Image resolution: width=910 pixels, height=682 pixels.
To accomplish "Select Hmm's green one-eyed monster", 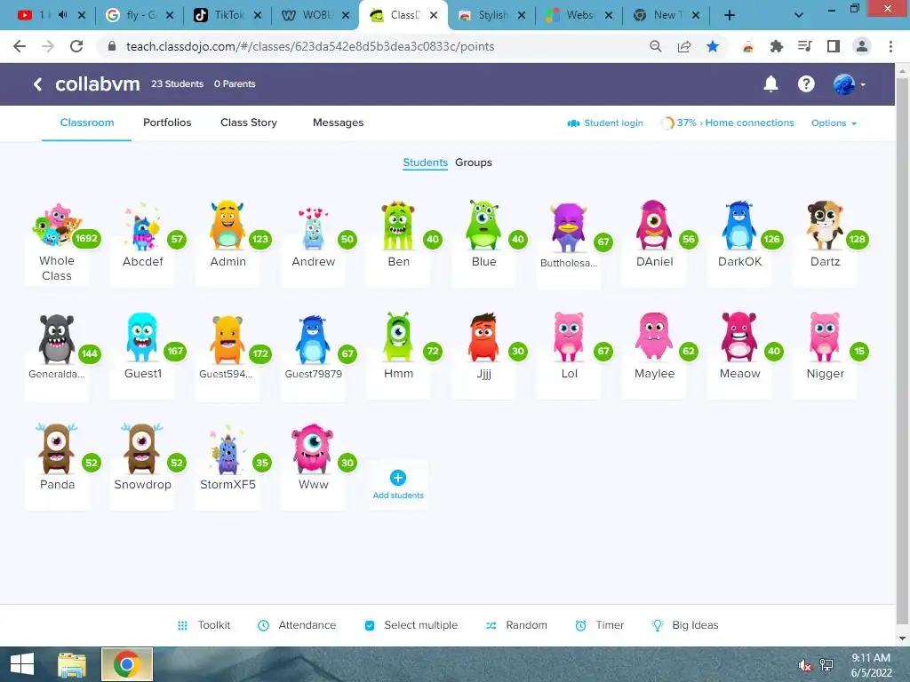I will 398,337.
